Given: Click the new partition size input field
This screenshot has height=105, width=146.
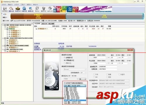Looking at the screenshot, I should [71, 79].
